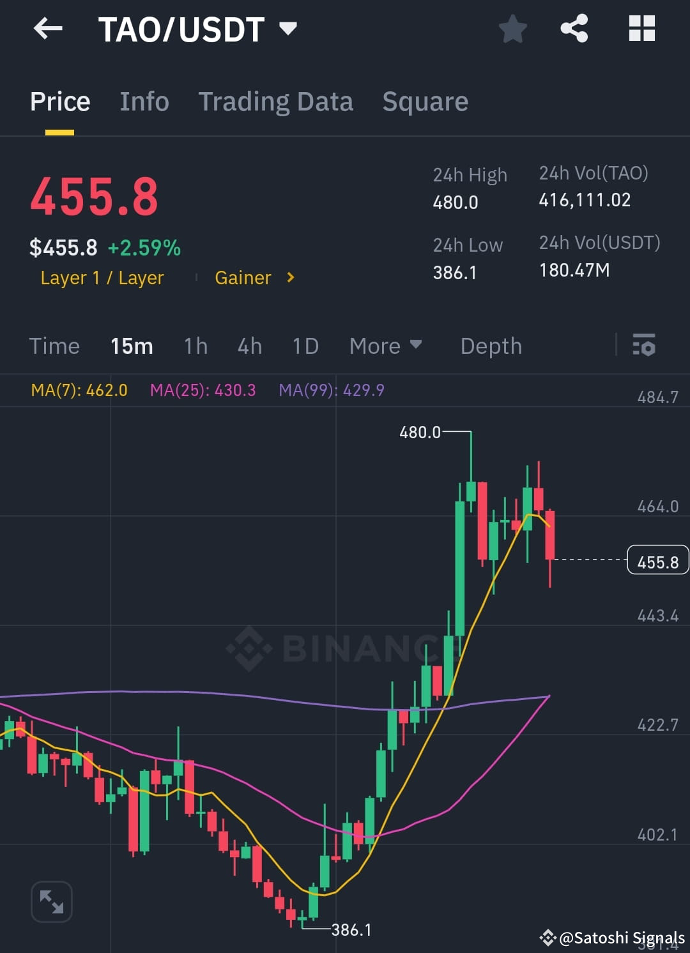Tap the Info tab
690x953 pixels.
pos(144,101)
